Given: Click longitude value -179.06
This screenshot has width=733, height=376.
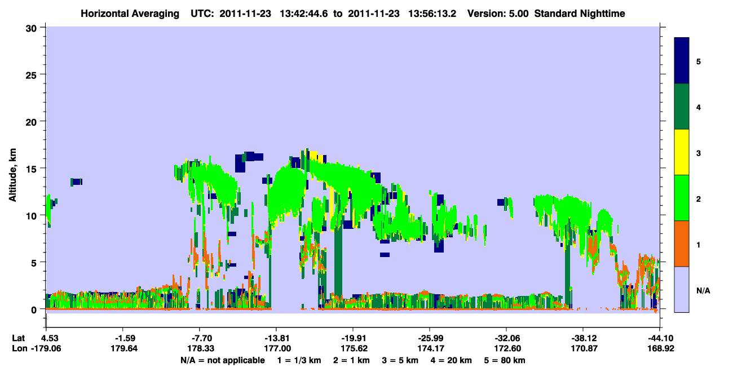Looking at the screenshot, I should (x=46, y=348).
